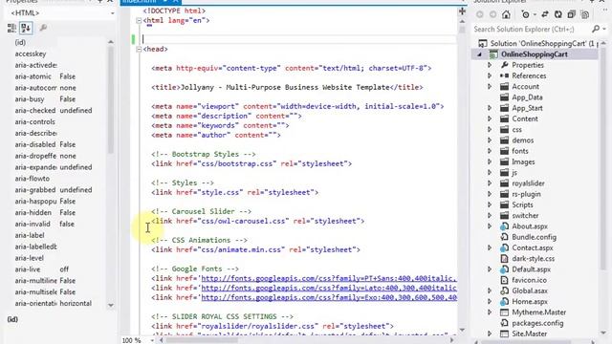Select About.aspx in Solution Explorer

530,226
